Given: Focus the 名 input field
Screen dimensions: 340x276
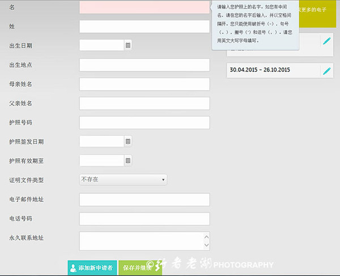Looking at the screenshot, I should [x=144, y=7].
